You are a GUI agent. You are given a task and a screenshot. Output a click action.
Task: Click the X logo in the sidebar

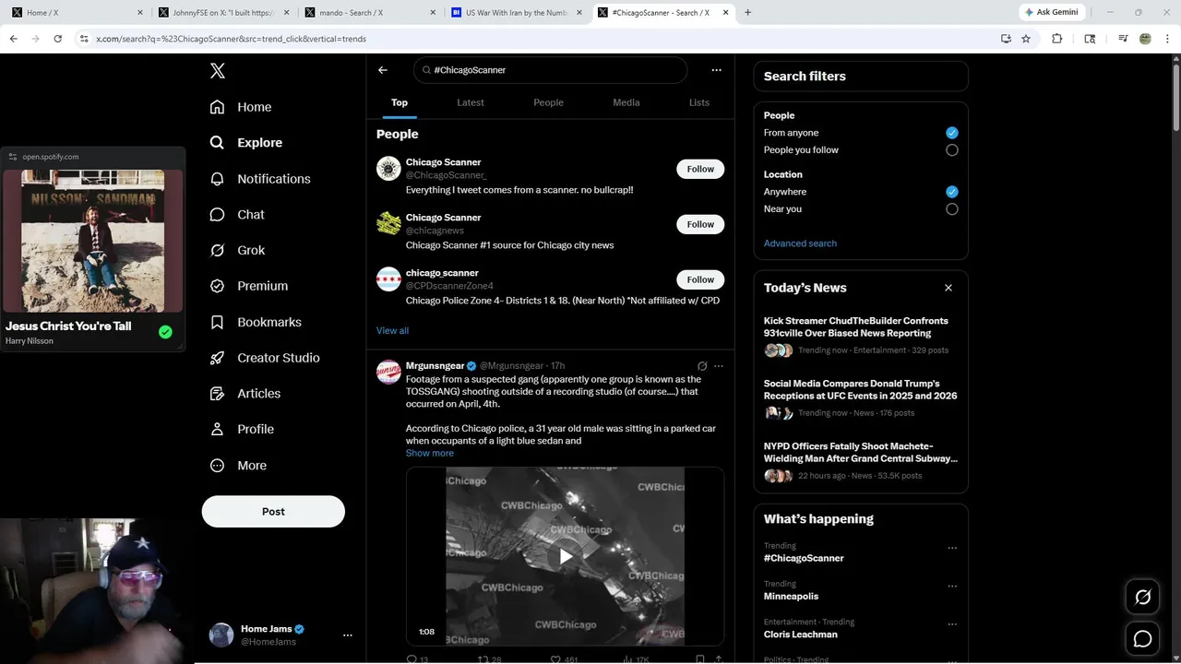click(x=218, y=71)
